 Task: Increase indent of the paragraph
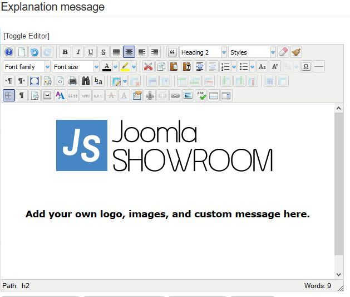coord(200,67)
